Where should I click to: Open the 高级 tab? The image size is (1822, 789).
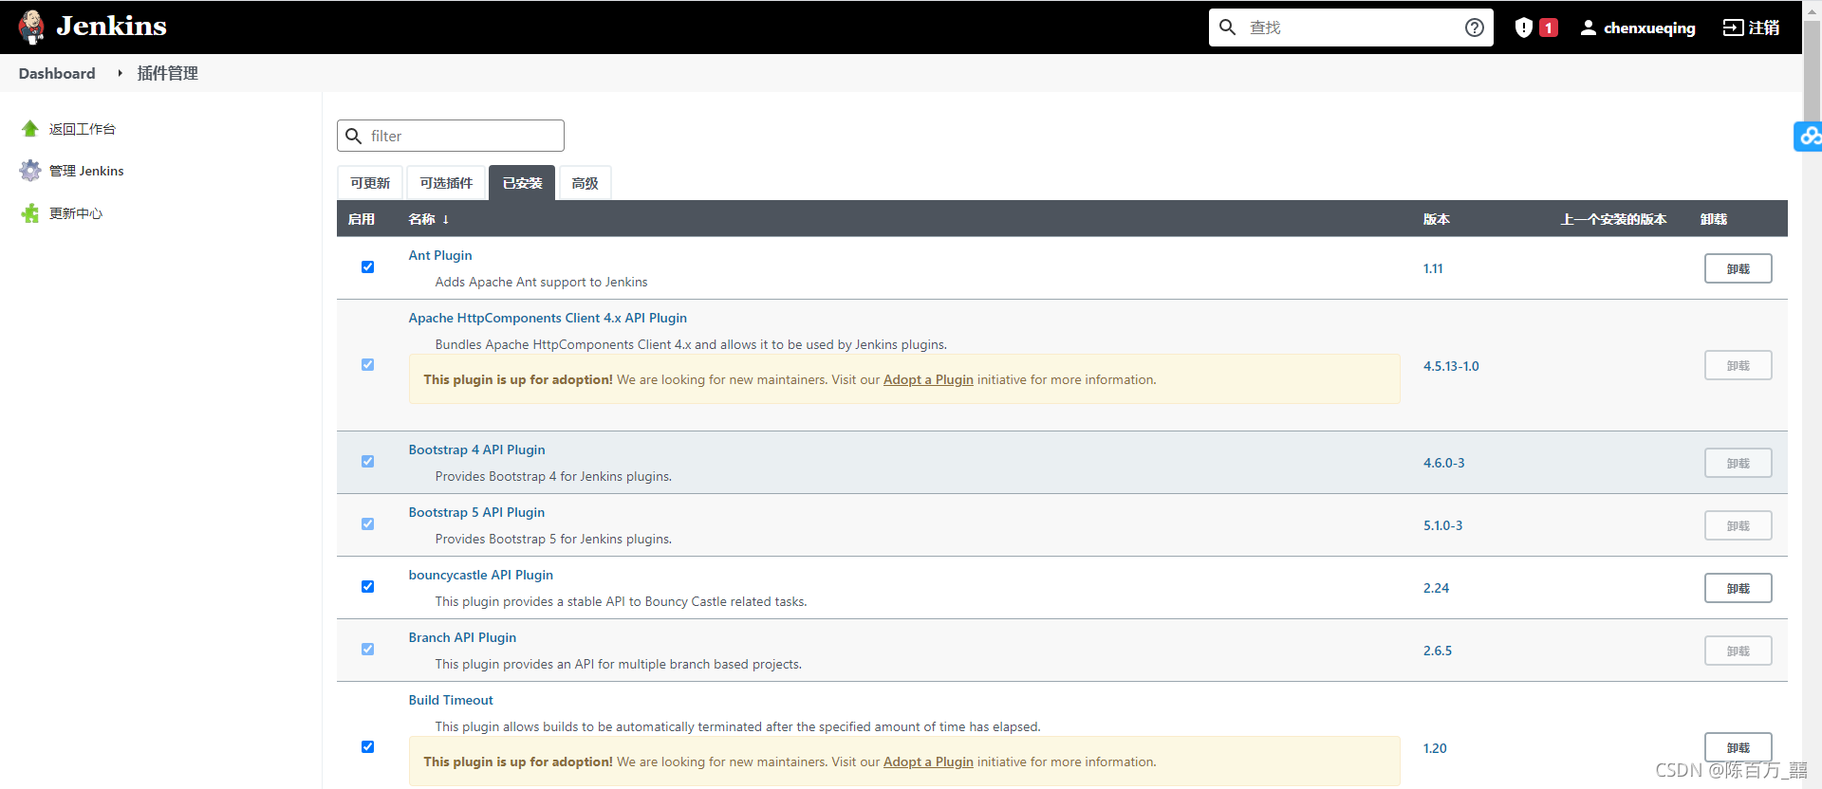pos(585,183)
